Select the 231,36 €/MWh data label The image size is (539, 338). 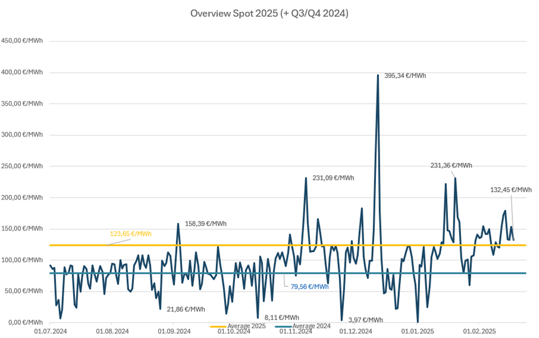tap(452, 166)
